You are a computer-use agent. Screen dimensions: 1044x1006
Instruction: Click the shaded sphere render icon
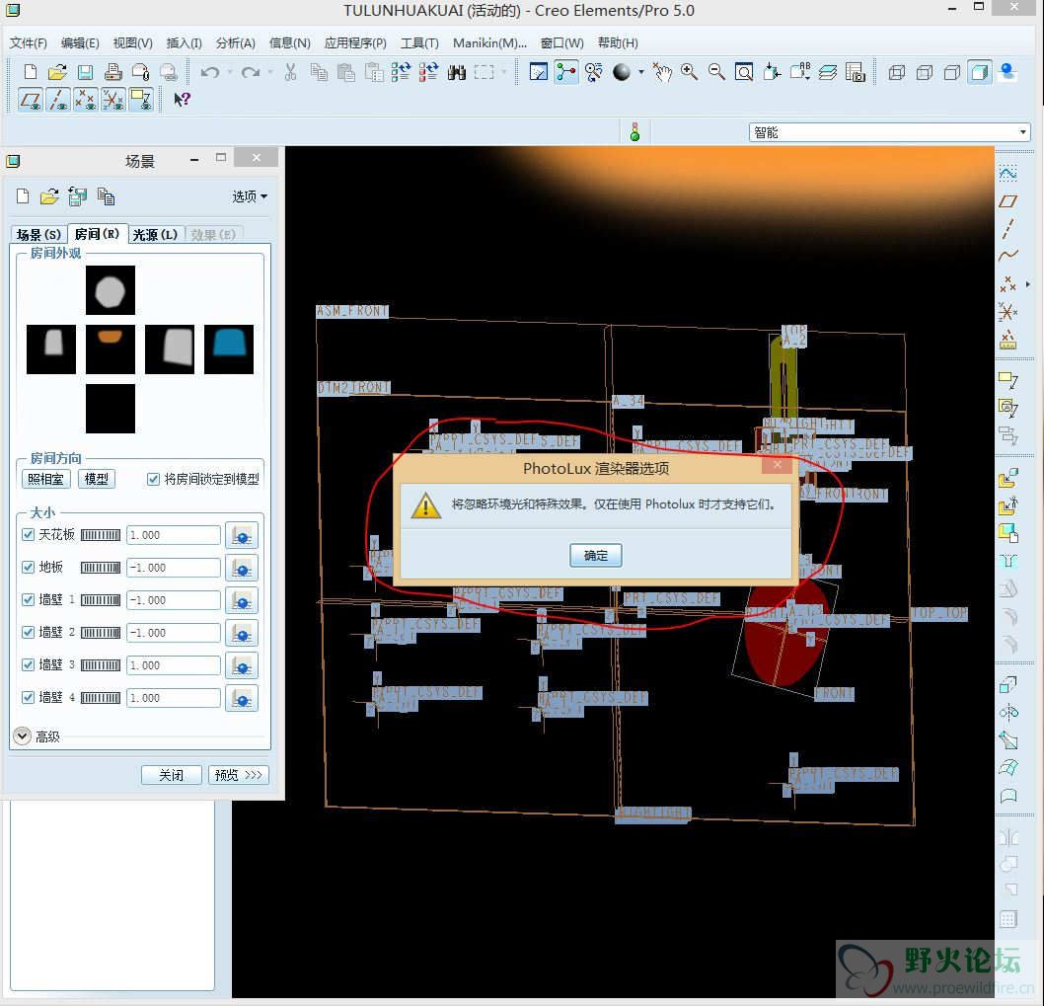click(622, 72)
